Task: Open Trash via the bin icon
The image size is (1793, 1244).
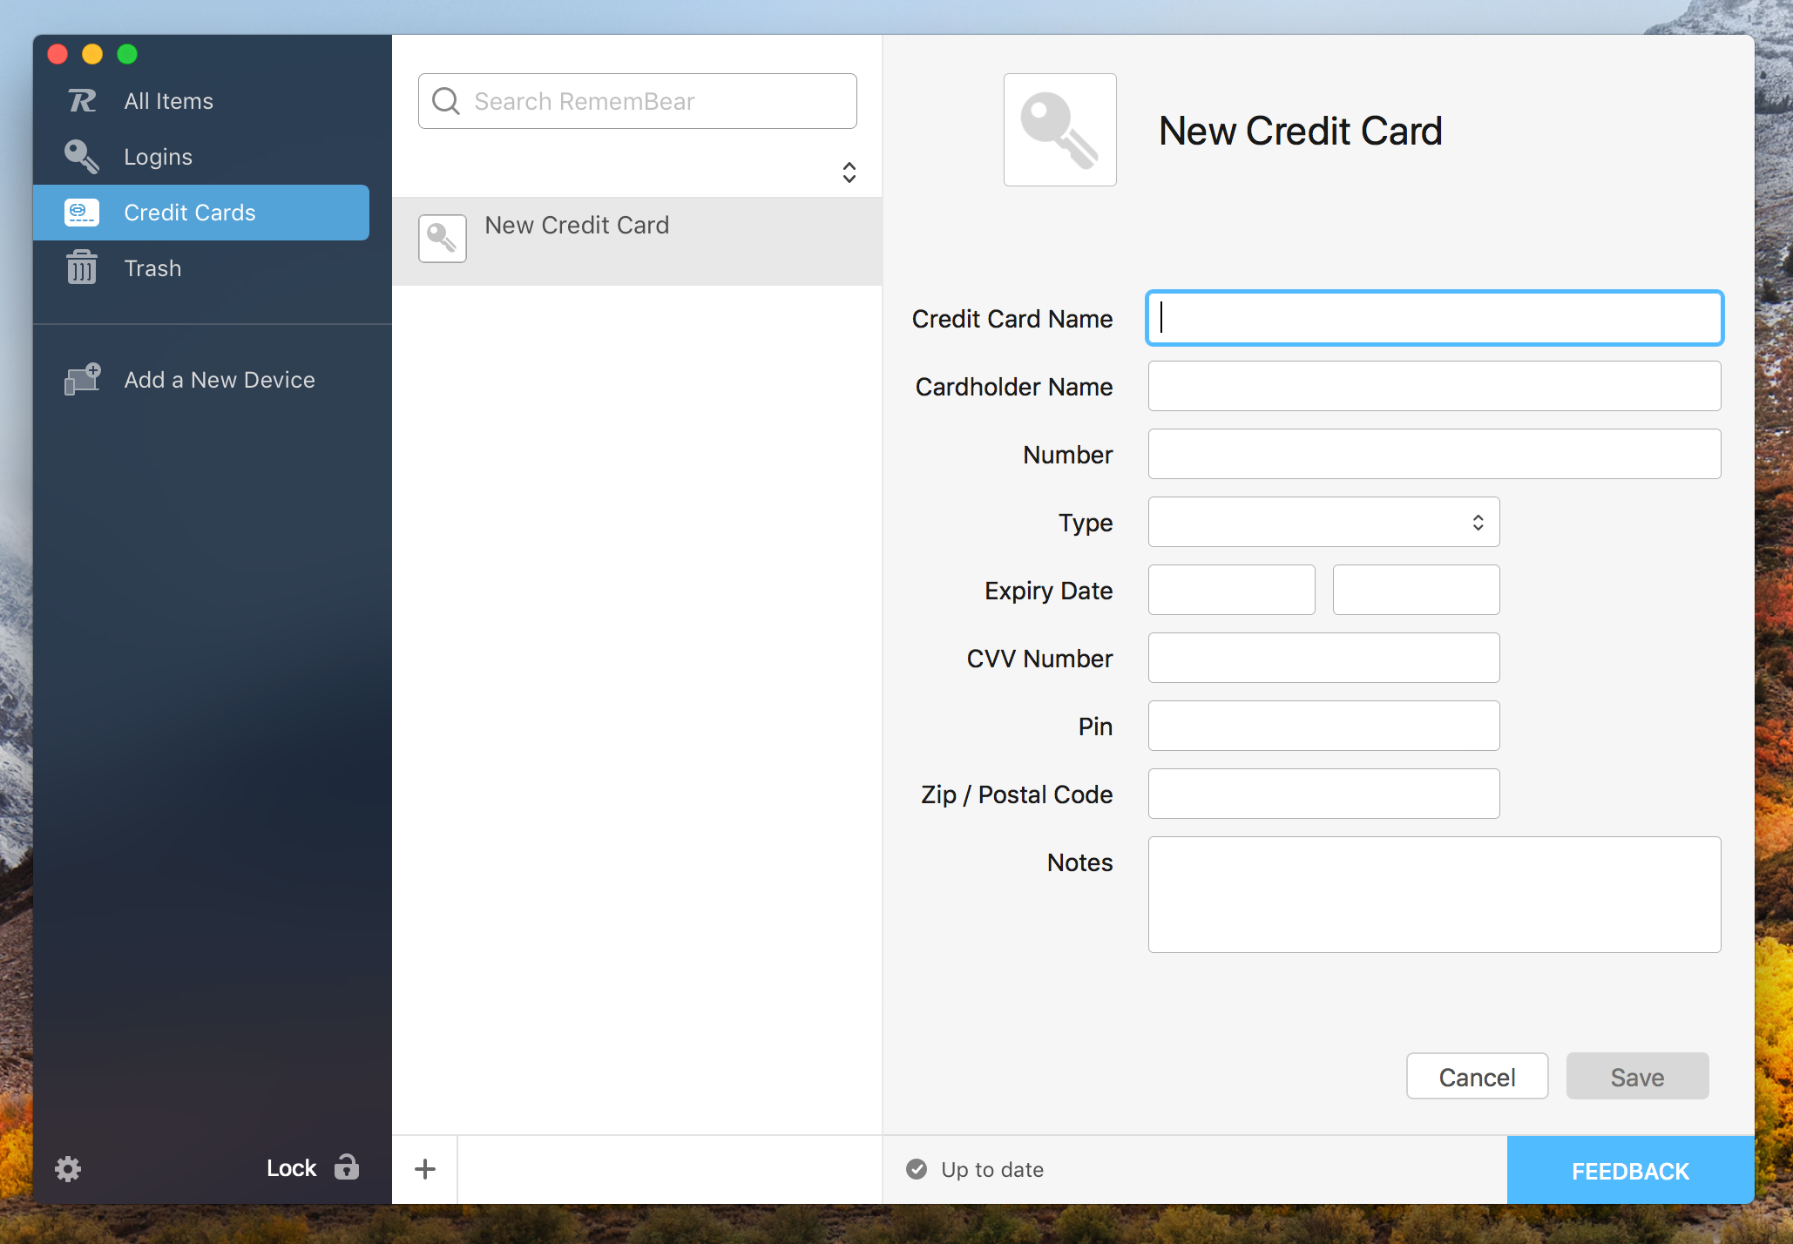Action: [x=82, y=267]
